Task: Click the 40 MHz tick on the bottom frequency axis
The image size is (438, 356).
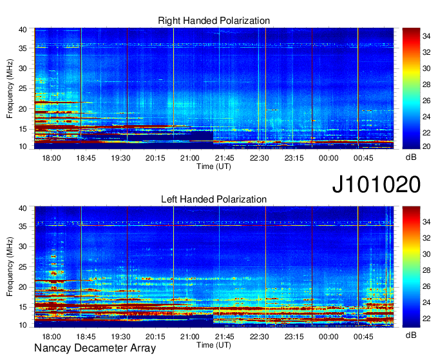Action: (23, 208)
